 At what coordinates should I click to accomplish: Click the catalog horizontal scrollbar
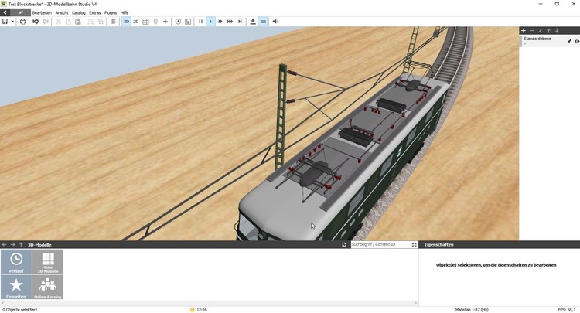coord(209,303)
